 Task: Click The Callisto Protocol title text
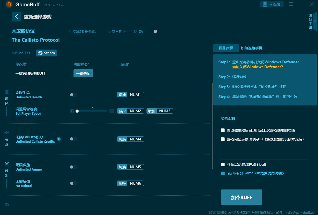coord(36,40)
